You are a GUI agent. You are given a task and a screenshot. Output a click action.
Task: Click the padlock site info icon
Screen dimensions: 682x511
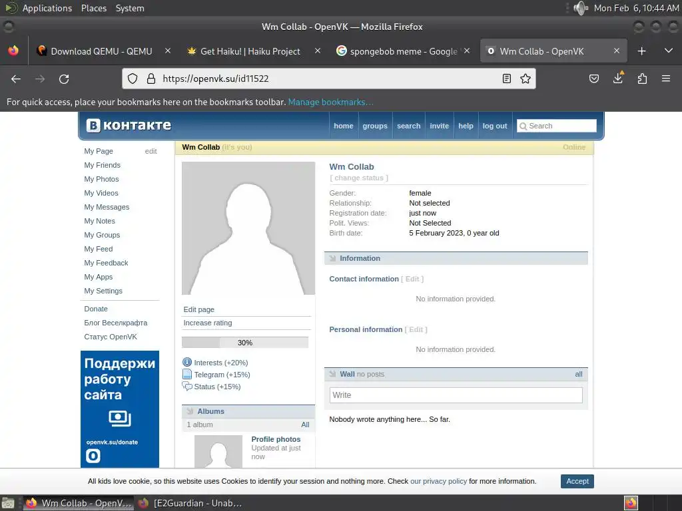click(x=151, y=79)
